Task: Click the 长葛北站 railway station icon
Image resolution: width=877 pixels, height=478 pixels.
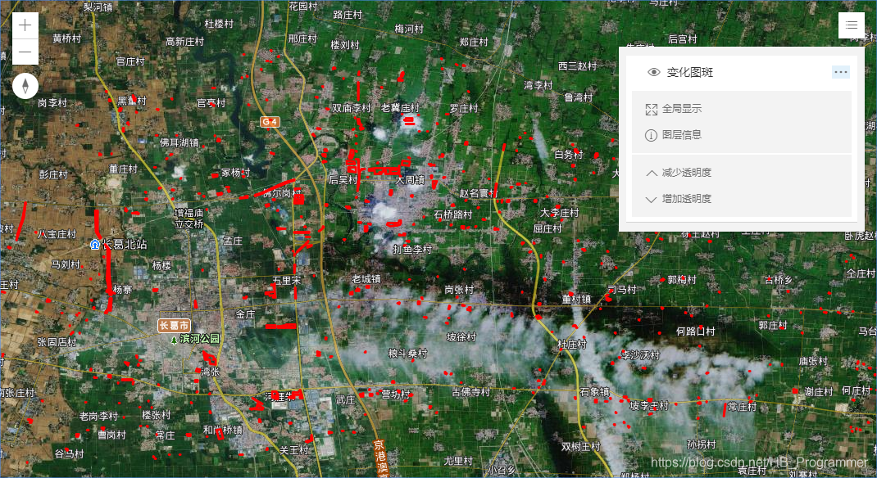Action: 95,244
